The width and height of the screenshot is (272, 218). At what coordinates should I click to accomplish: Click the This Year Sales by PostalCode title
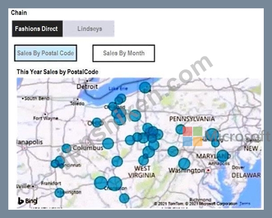tap(58, 72)
